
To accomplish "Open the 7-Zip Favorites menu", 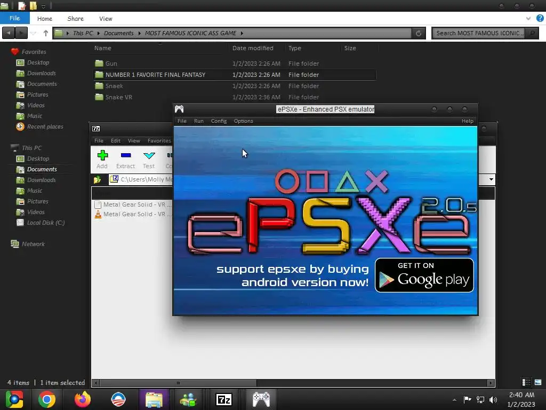I will pyautogui.click(x=159, y=141).
